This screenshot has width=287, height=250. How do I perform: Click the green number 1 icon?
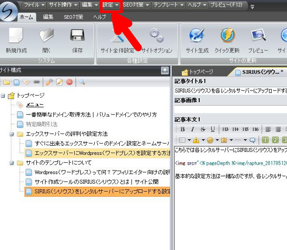[265, 140]
